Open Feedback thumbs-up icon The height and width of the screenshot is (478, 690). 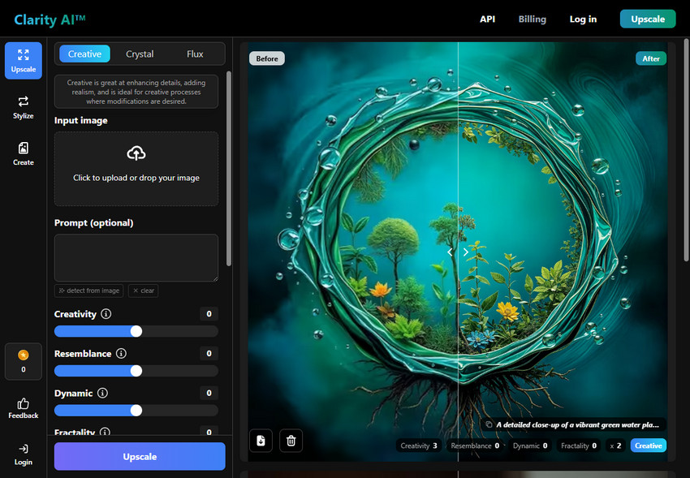pos(24,403)
